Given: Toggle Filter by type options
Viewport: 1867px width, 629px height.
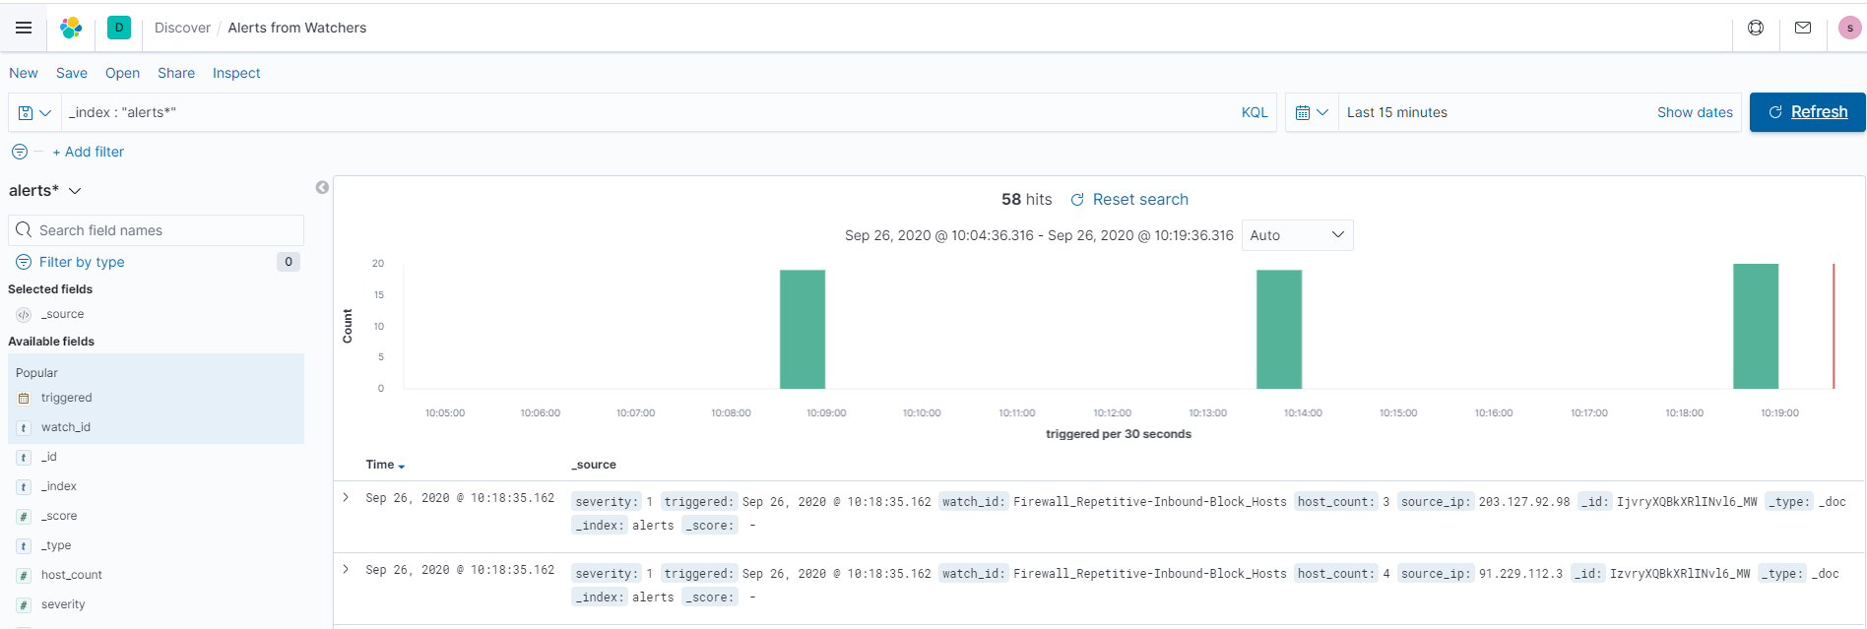Looking at the screenshot, I should pyautogui.click(x=82, y=262).
